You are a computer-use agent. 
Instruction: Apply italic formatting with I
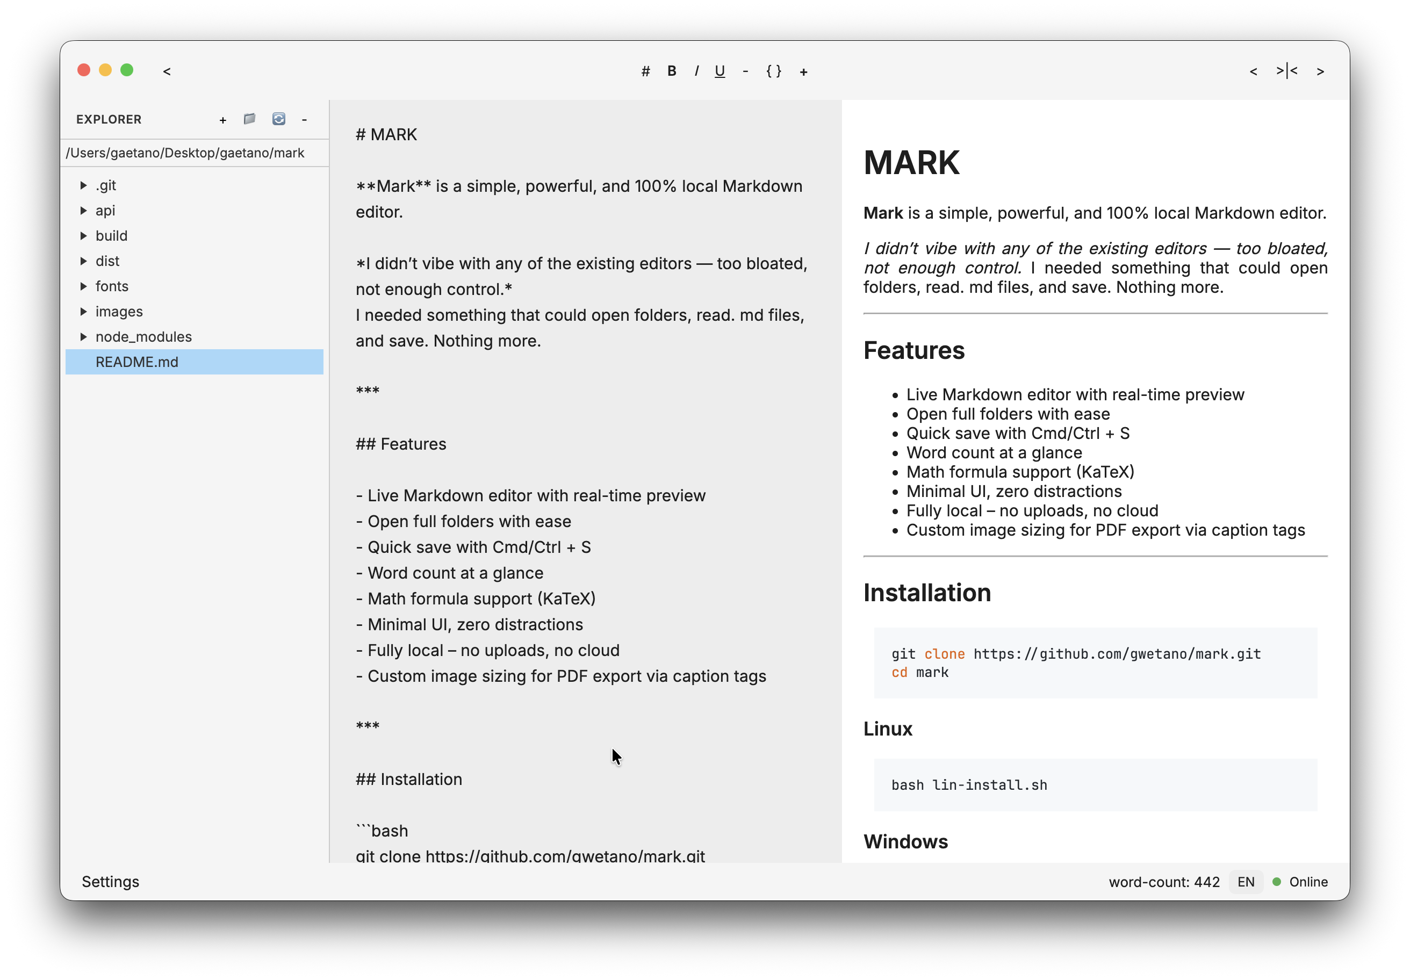click(696, 71)
